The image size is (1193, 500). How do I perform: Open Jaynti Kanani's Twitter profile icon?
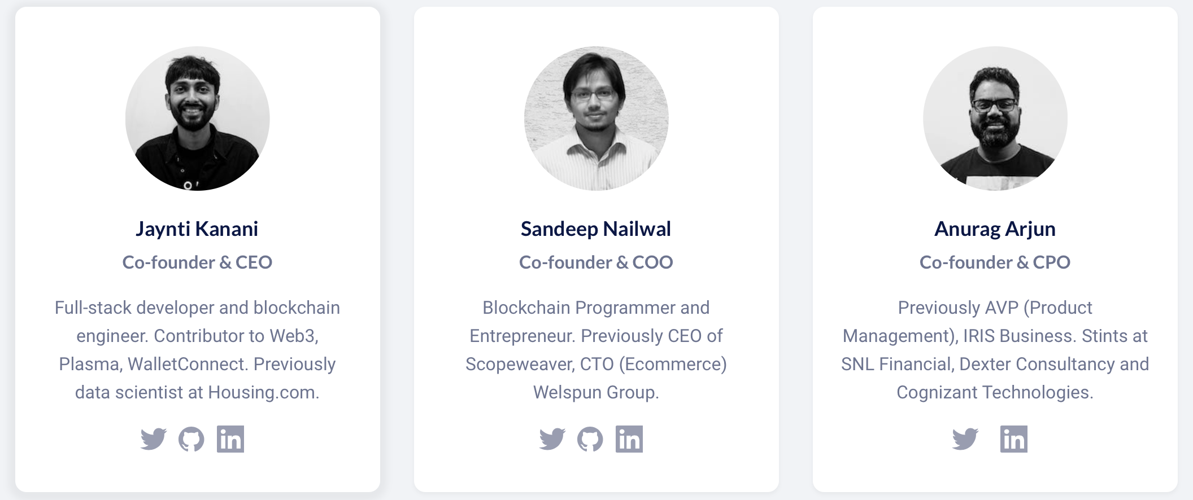click(x=154, y=439)
